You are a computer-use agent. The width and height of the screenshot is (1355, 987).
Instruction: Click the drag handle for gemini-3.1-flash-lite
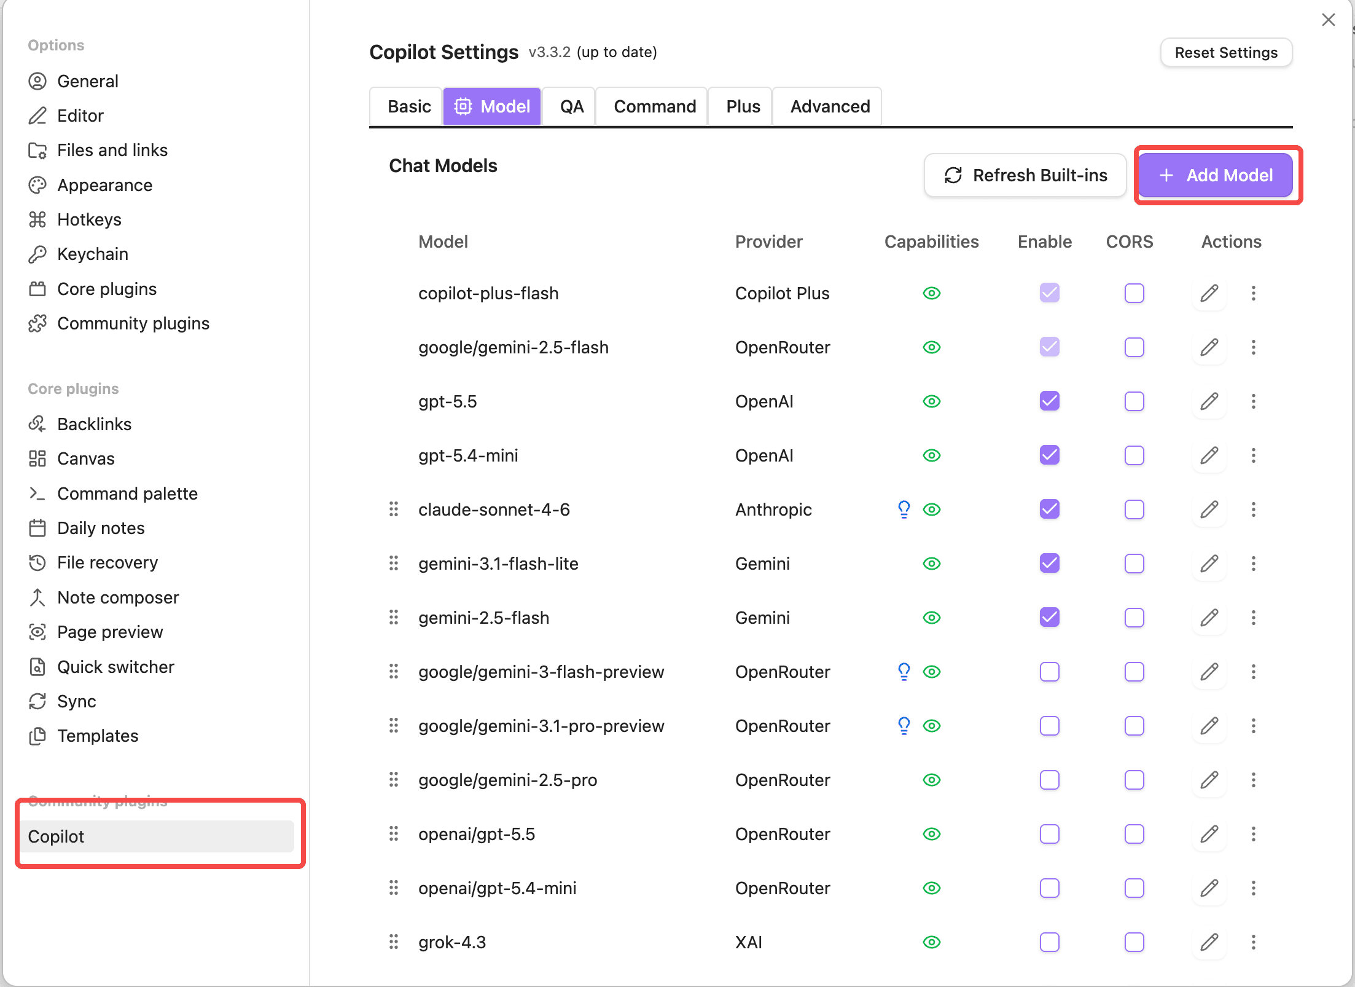click(x=394, y=564)
